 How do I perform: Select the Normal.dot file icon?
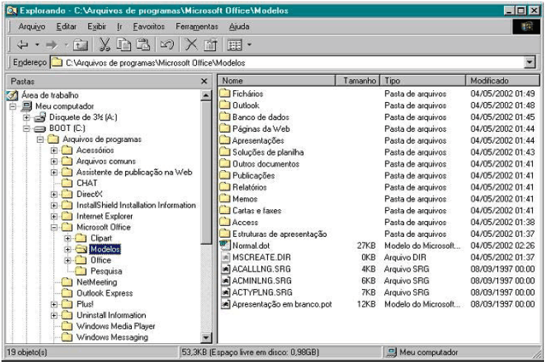(226, 245)
